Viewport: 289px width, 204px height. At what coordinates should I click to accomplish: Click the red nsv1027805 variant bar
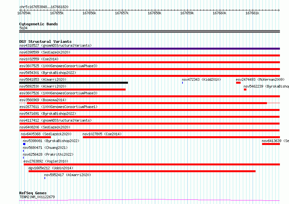pyautogui.click(x=182, y=137)
